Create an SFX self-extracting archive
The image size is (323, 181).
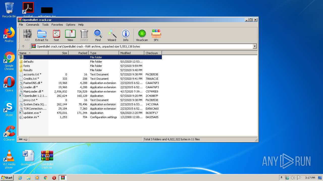[156, 35]
